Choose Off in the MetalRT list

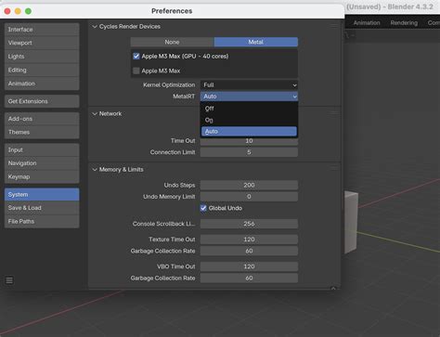[249, 109]
